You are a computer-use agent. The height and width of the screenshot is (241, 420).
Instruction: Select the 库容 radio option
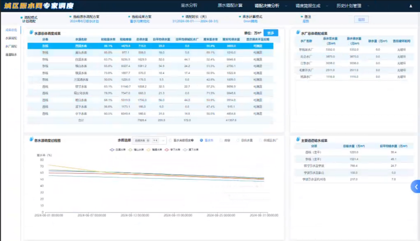[222, 140]
